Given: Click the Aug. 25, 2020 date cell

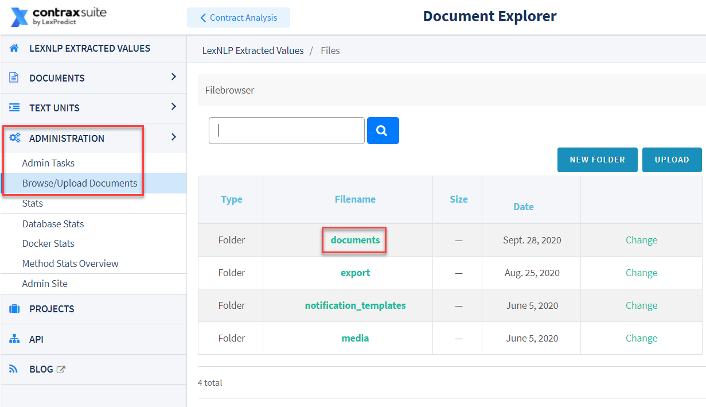Looking at the screenshot, I should click(x=532, y=273).
